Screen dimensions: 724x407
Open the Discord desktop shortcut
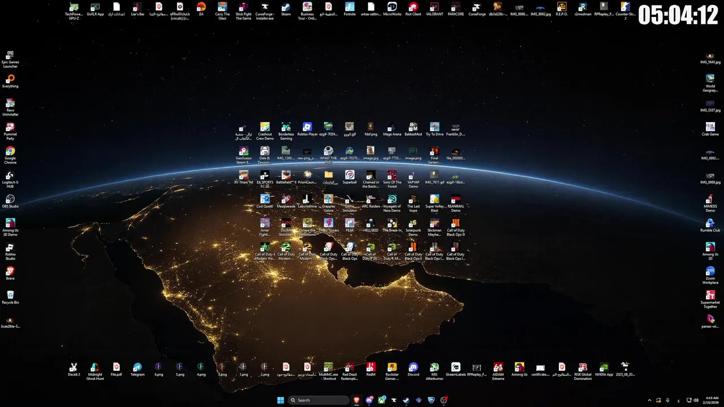[413, 370]
